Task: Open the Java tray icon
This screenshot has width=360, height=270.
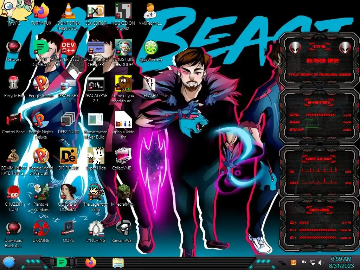Action: tap(294, 262)
